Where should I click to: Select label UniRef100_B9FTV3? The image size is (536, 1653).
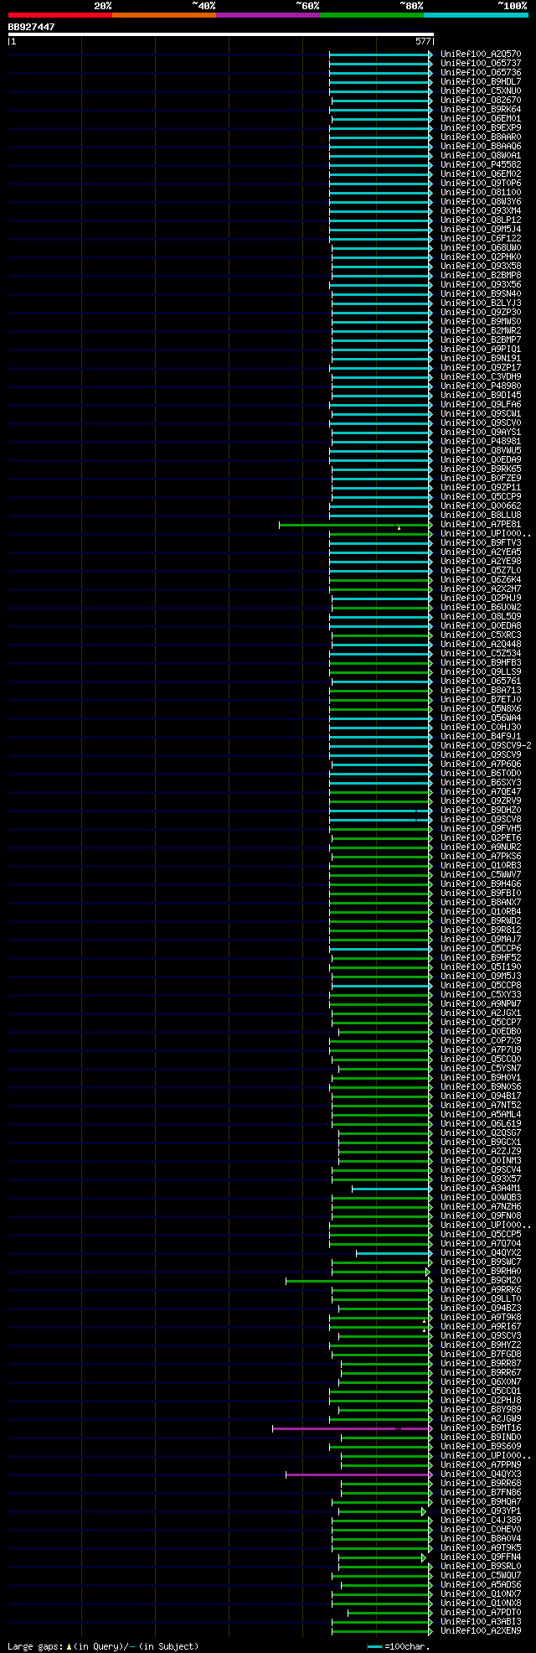pyautogui.click(x=481, y=543)
